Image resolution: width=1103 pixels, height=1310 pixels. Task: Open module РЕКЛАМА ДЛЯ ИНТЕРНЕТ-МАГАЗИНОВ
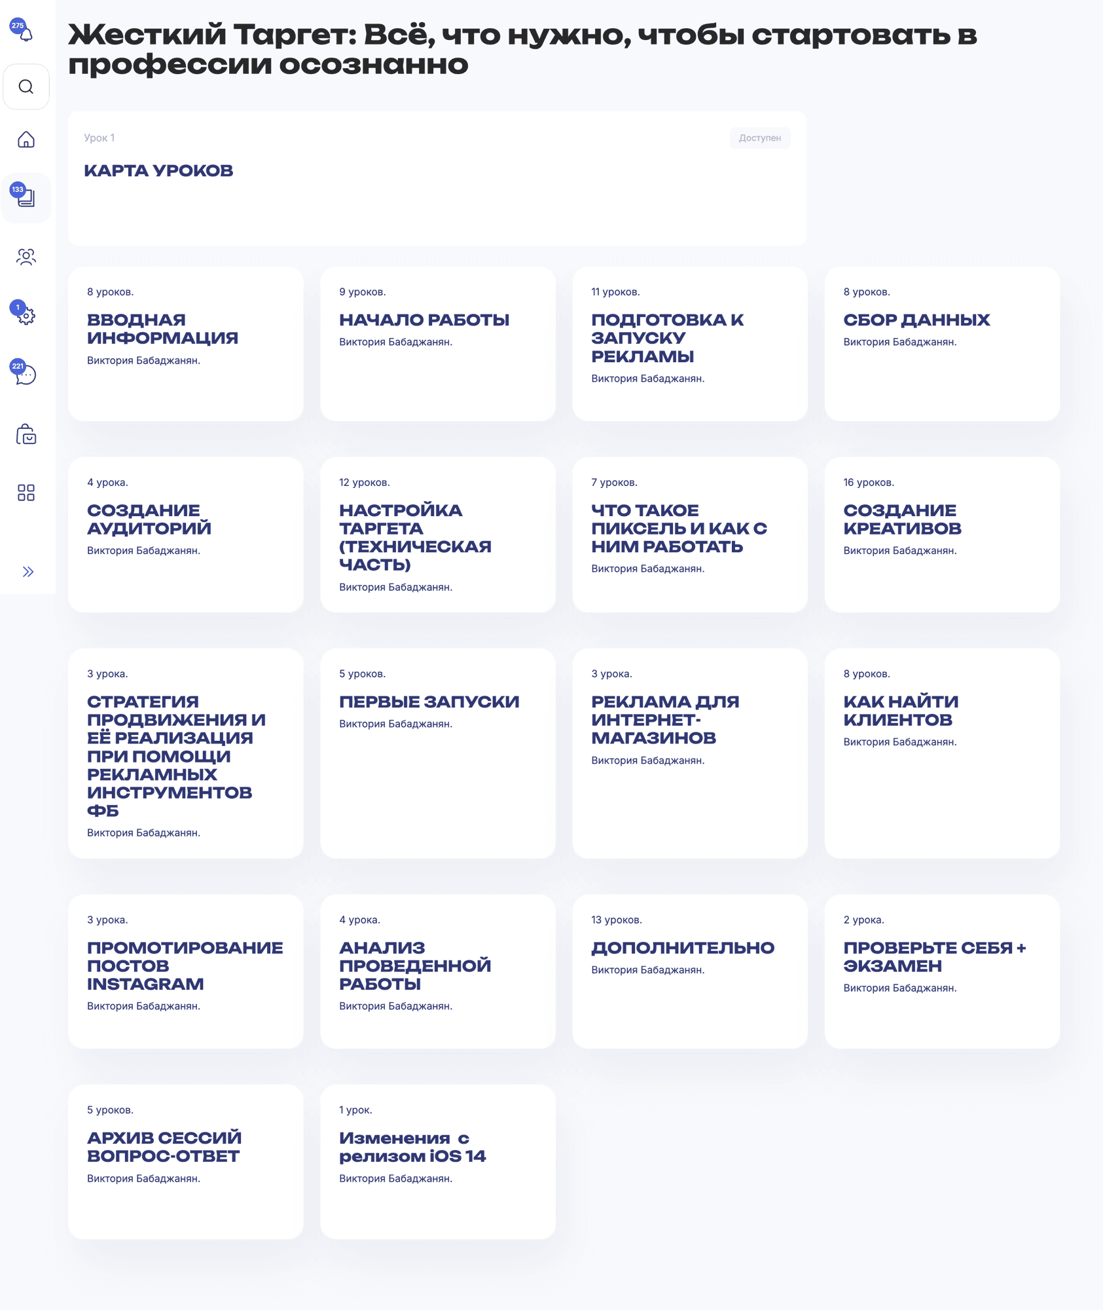(x=689, y=753)
